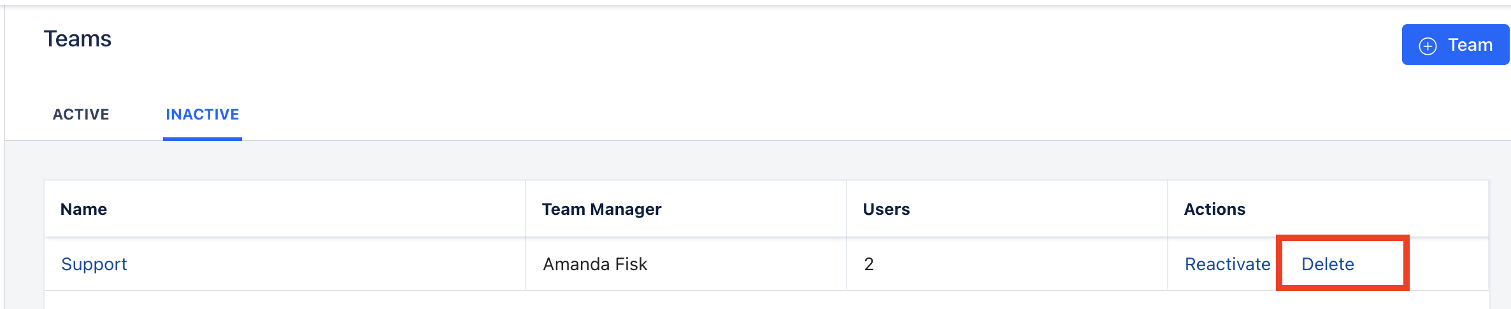
Task: Switch to the ACTIVE tab
Action: coord(81,114)
